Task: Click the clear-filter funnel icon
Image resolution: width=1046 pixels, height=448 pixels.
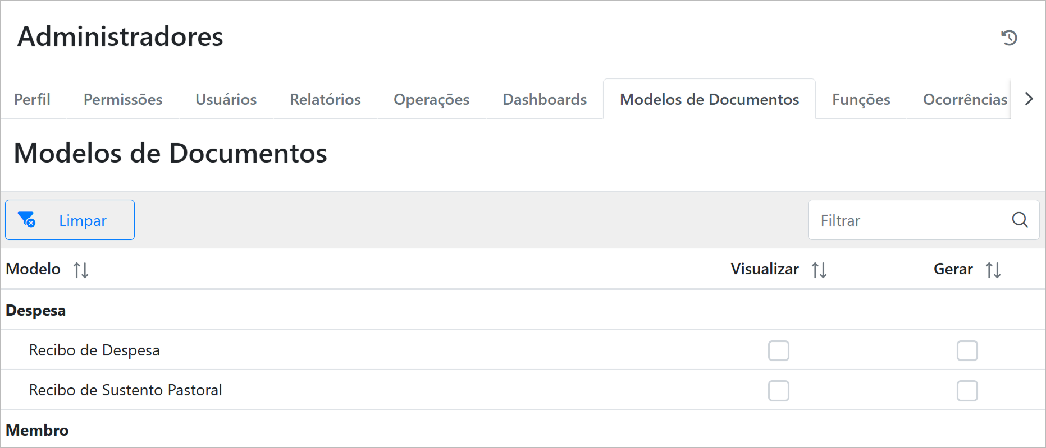Action: [26, 219]
